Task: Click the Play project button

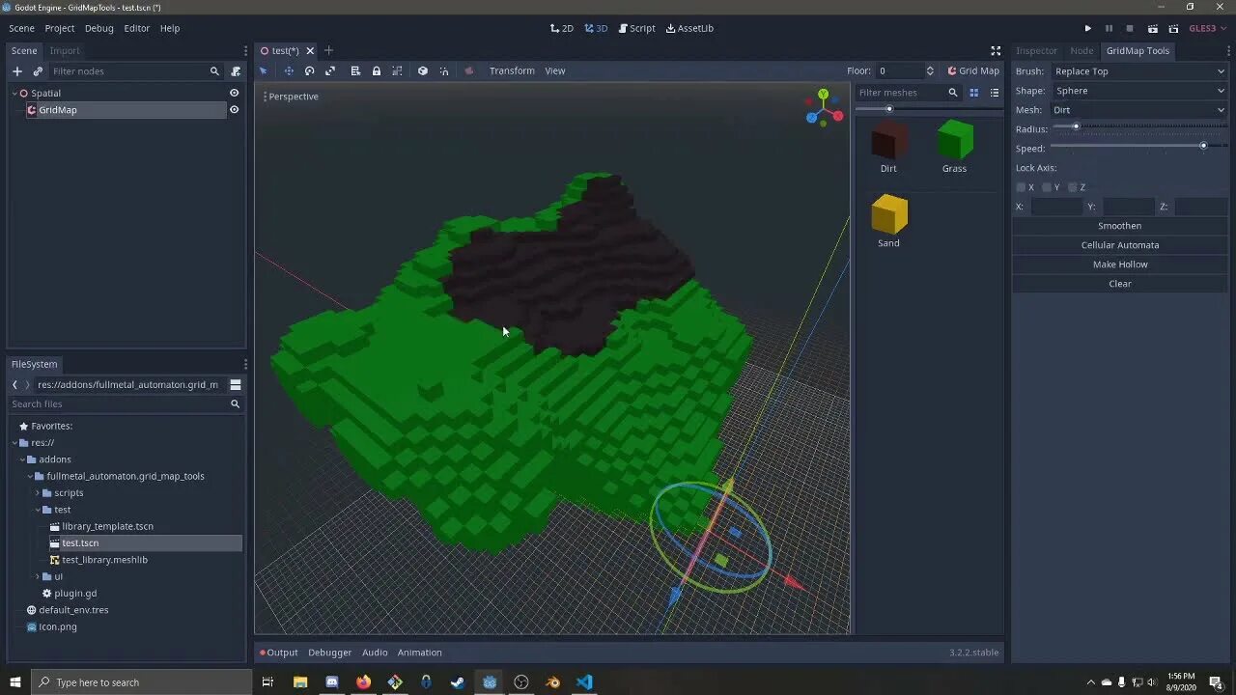Action: [1088, 29]
